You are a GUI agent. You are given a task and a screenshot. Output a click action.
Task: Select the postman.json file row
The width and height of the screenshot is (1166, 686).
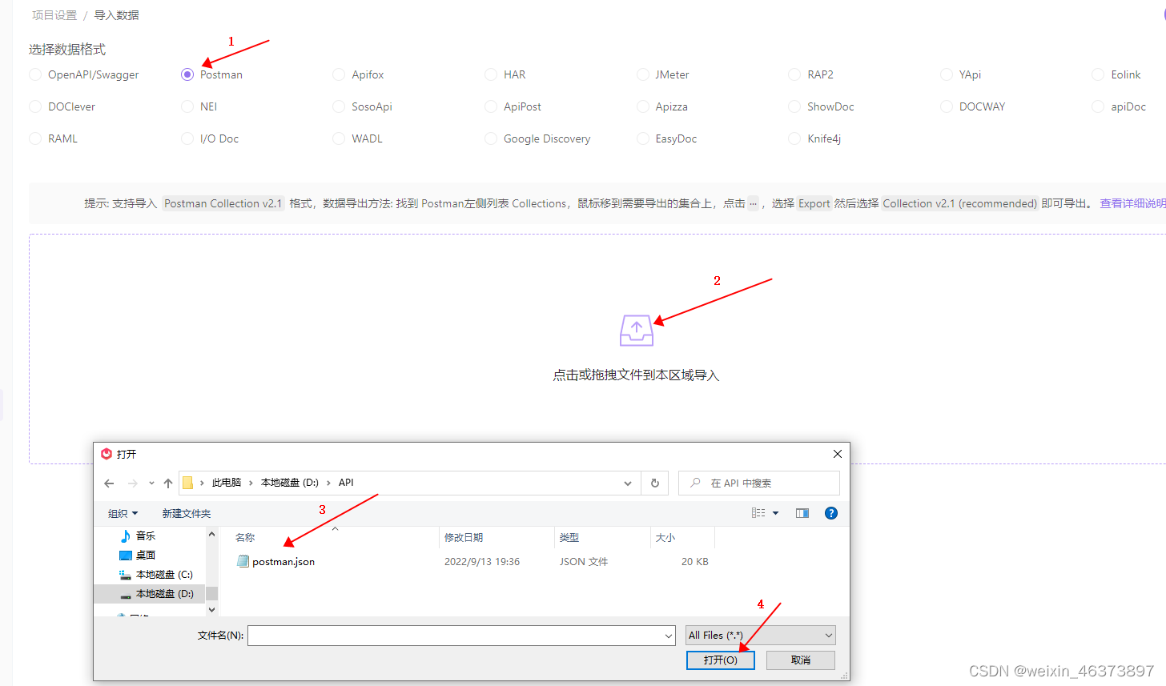pos(472,562)
